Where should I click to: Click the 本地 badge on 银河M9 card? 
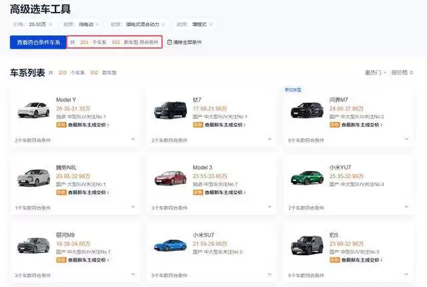61,259
